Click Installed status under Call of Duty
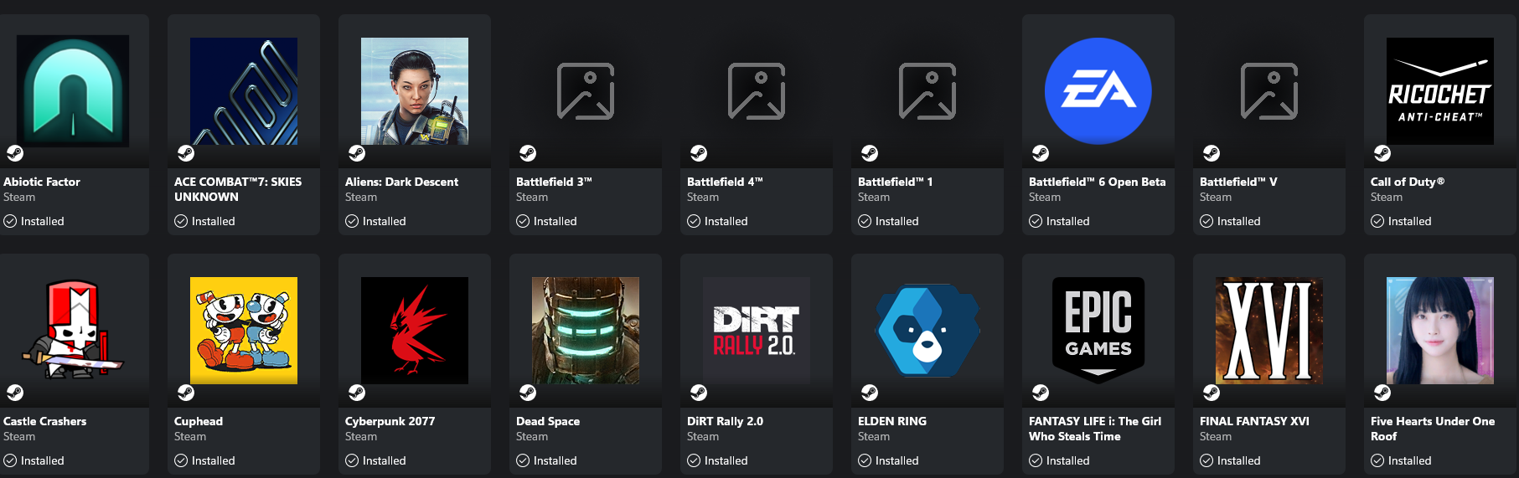This screenshot has height=478, width=1519. tap(1402, 221)
